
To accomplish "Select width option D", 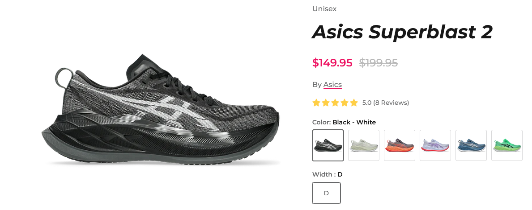I will point(326,193).
